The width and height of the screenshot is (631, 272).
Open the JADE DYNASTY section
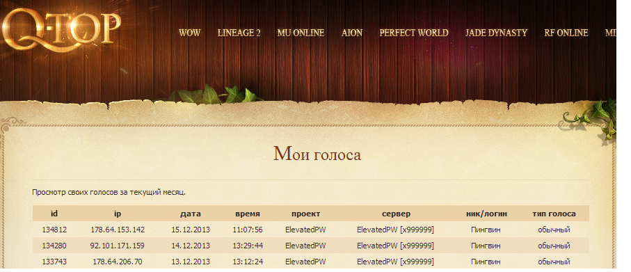[x=496, y=33]
